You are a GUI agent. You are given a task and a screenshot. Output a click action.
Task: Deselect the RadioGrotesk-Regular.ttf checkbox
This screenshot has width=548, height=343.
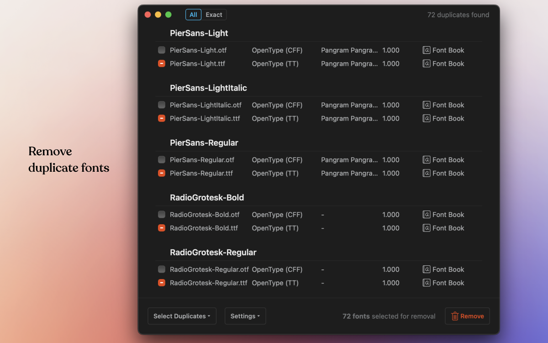(x=161, y=282)
